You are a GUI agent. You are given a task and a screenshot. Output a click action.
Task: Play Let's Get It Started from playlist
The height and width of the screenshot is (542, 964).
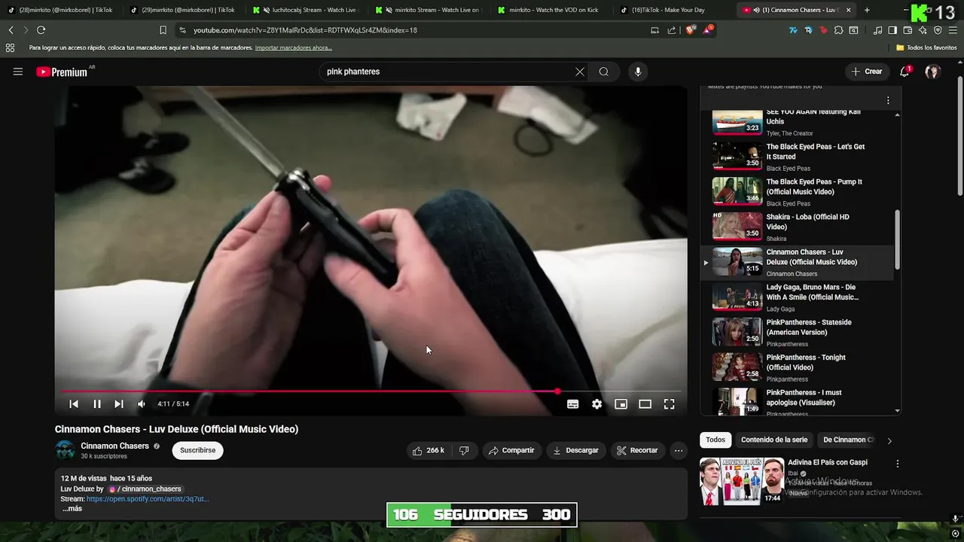pos(798,157)
